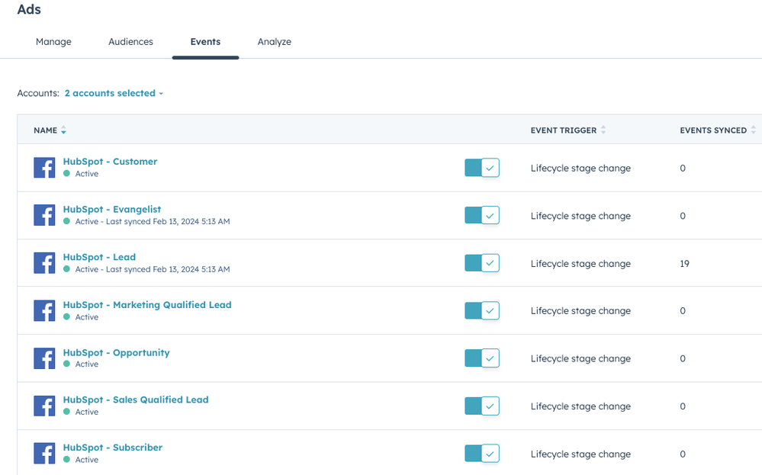This screenshot has width=762, height=475.
Task: Open the HubSpot - Customer event link
Action: pos(111,161)
